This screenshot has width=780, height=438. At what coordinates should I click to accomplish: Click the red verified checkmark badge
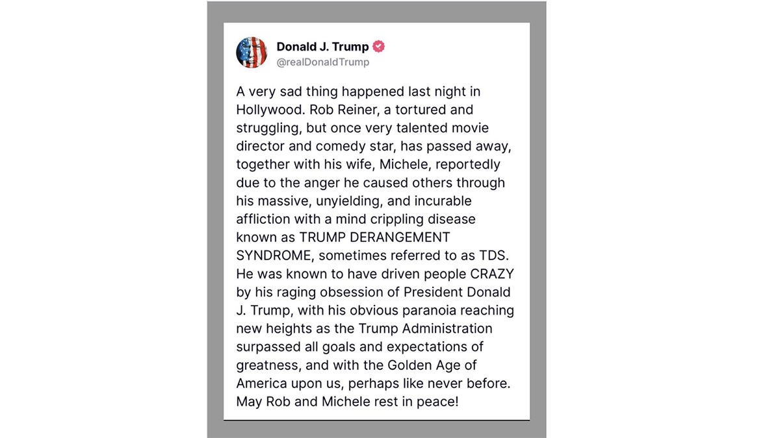378,47
